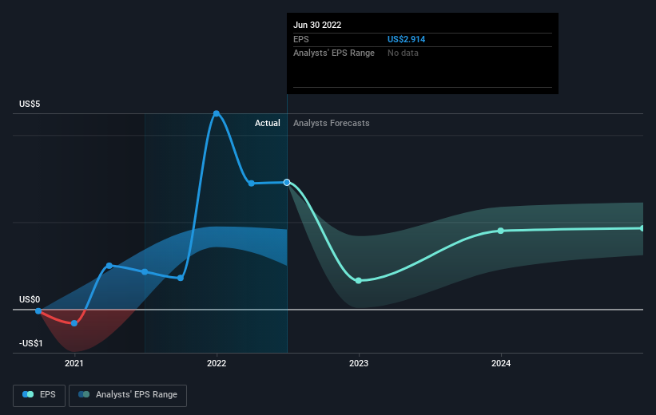Toggle the EPS legend button
This screenshot has height=415, width=656.
[39, 395]
